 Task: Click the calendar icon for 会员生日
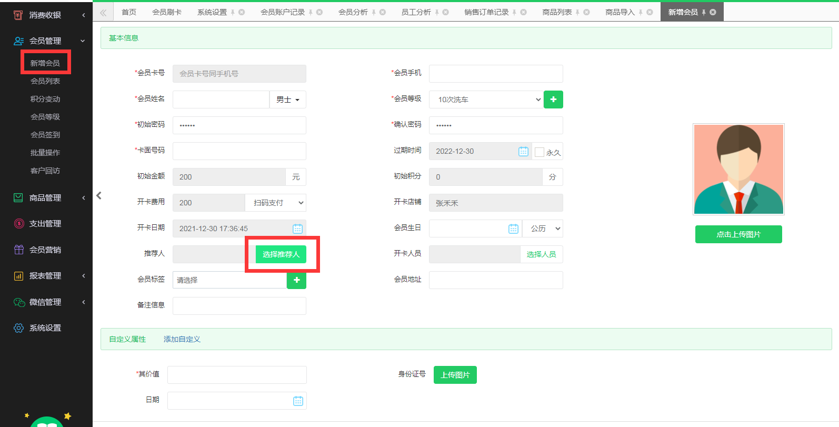[x=513, y=229]
